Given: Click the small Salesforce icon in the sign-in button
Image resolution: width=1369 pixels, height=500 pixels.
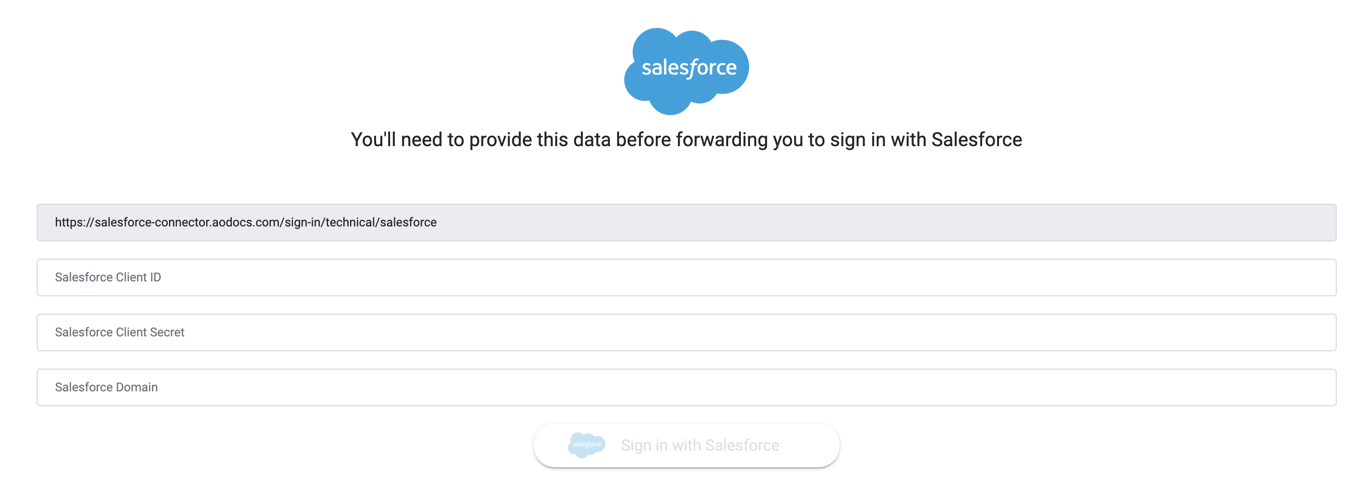Looking at the screenshot, I should (x=586, y=445).
